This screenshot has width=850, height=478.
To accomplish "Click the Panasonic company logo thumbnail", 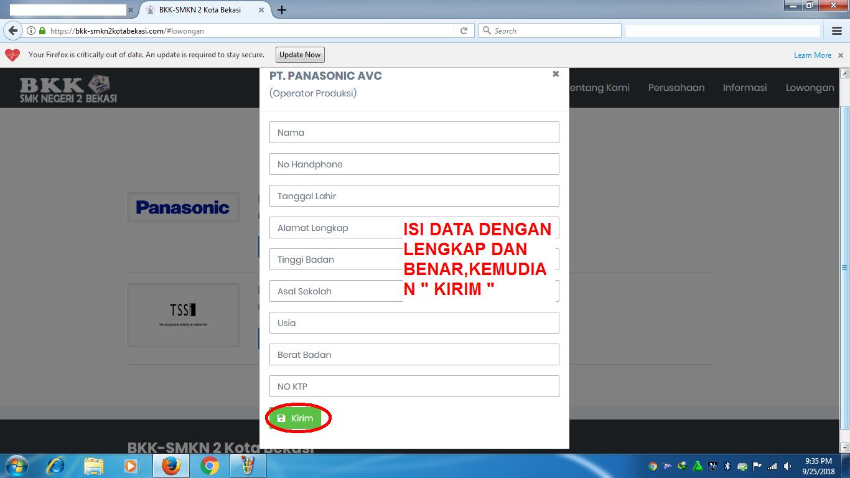I will click(183, 207).
